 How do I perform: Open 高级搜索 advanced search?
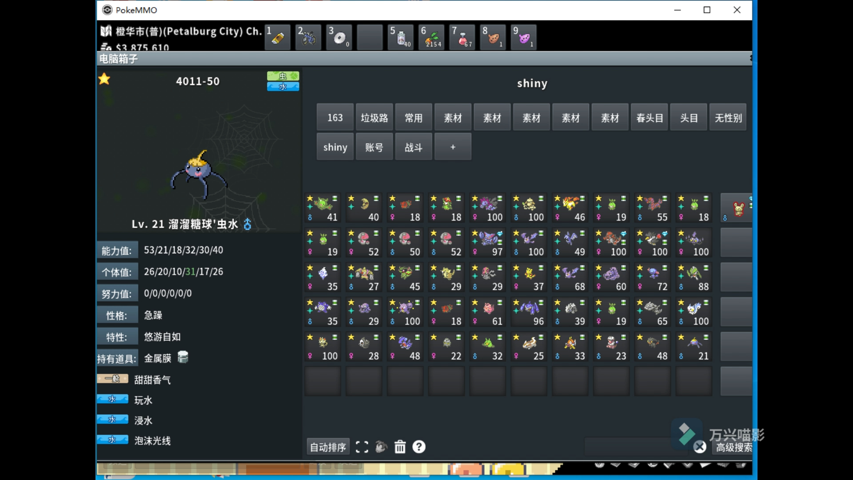pyautogui.click(x=734, y=448)
